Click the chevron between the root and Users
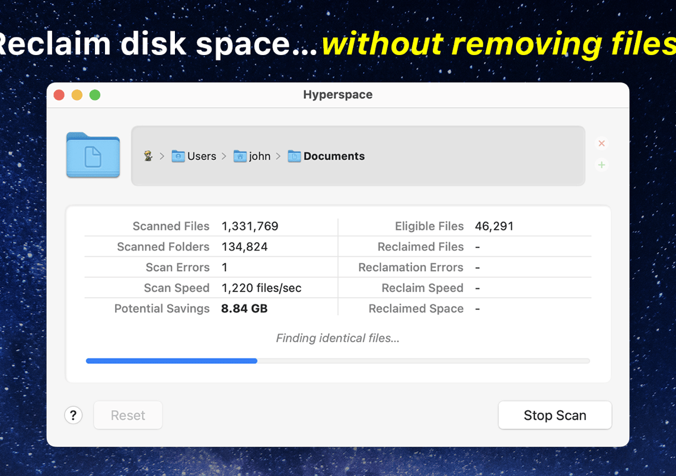Screen dimensions: 676x476 click(x=161, y=156)
